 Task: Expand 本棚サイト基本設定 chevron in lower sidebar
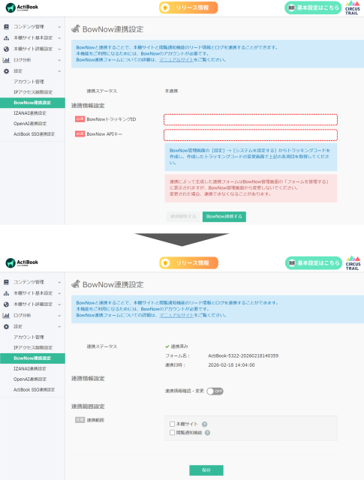point(59,293)
